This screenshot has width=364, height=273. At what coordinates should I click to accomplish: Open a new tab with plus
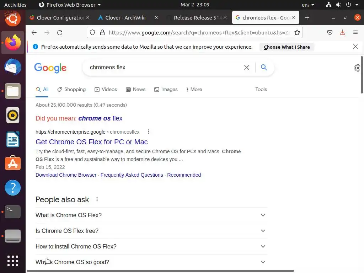(x=307, y=18)
